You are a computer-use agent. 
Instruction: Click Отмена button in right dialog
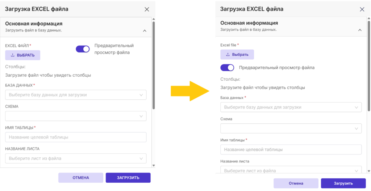[x=296, y=183]
